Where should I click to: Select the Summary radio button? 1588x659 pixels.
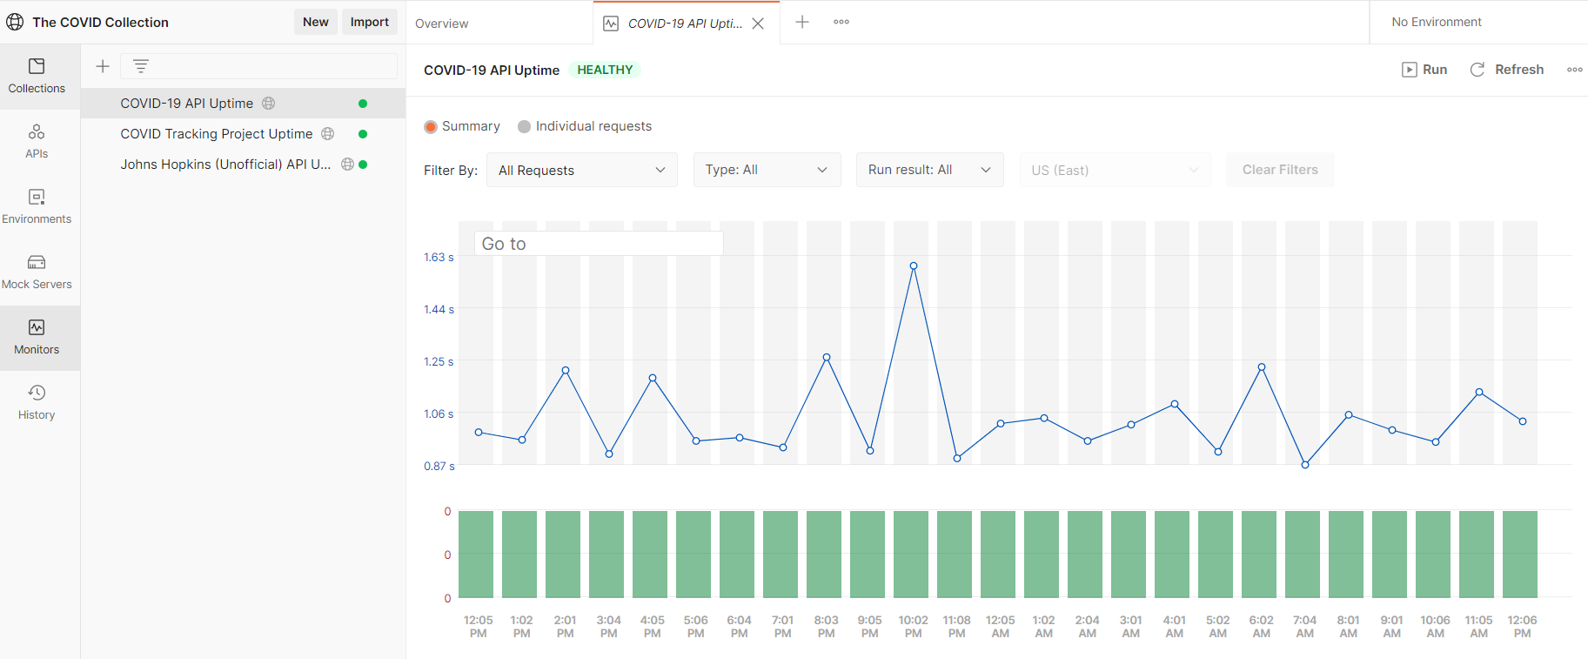pyautogui.click(x=431, y=127)
